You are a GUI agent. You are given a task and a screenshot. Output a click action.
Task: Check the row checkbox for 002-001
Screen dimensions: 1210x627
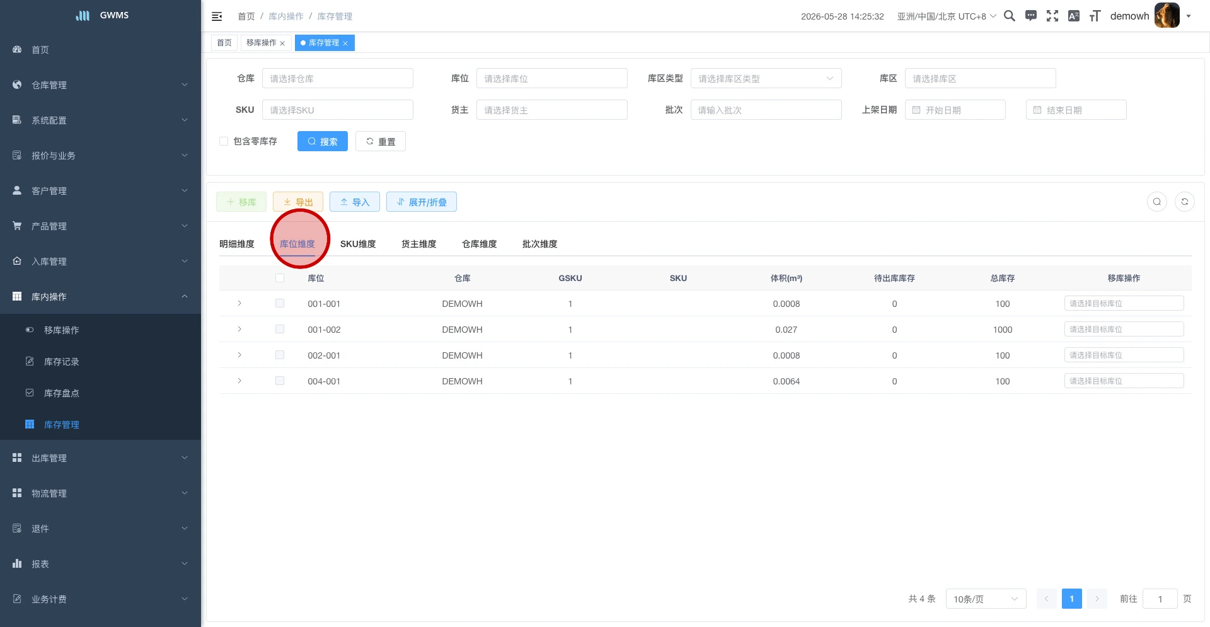click(280, 355)
